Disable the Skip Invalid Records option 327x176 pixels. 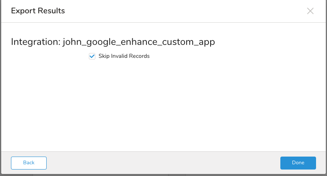click(x=92, y=56)
